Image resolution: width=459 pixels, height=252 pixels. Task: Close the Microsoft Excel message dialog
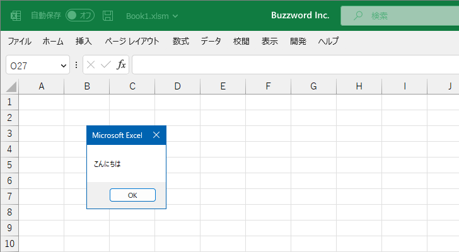click(x=156, y=135)
